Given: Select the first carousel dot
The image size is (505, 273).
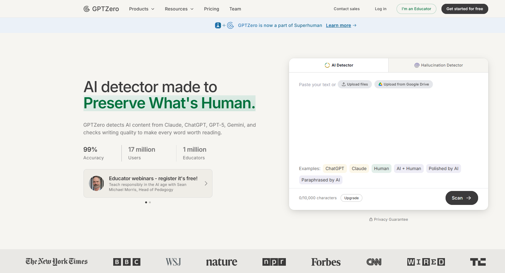Looking at the screenshot, I should pos(146,202).
